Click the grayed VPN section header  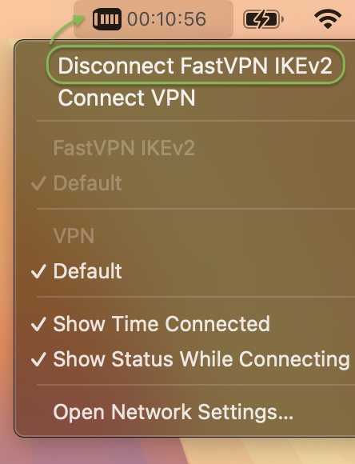[x=74, y=236]
